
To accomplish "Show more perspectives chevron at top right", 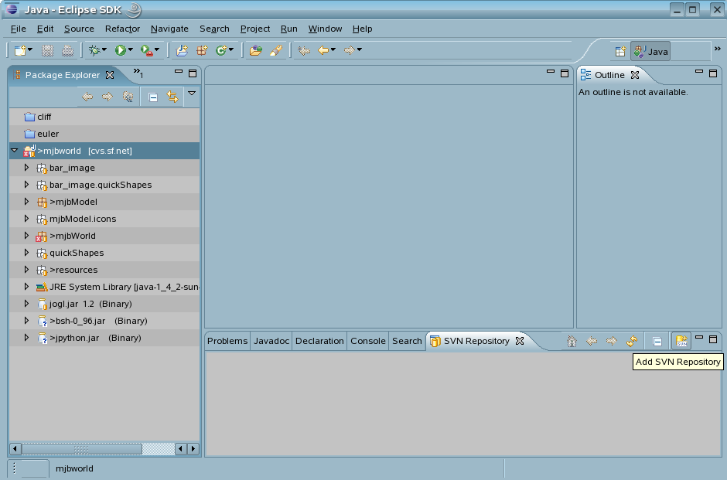I will tap(717, 49).
